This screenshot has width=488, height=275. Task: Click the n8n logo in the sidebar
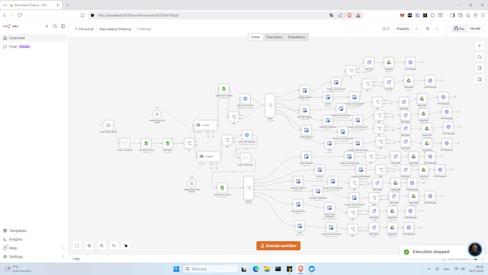11,26
